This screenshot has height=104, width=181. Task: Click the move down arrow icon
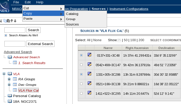coord(15,21)
